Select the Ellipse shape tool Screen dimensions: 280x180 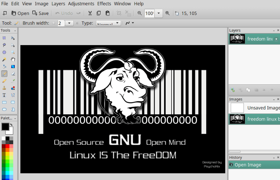(4, 109)
